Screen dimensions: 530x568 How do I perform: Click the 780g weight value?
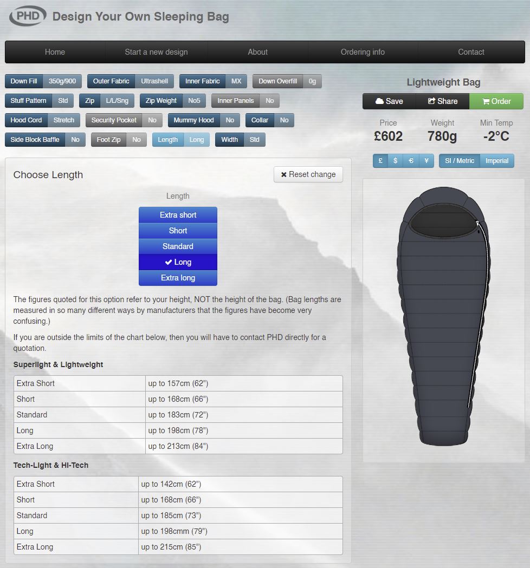point(442,136)
